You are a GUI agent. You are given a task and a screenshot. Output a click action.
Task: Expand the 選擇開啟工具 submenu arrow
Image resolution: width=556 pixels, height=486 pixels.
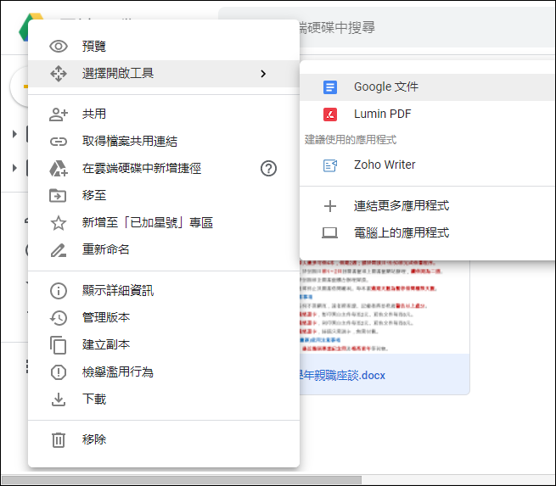(263, 74)
